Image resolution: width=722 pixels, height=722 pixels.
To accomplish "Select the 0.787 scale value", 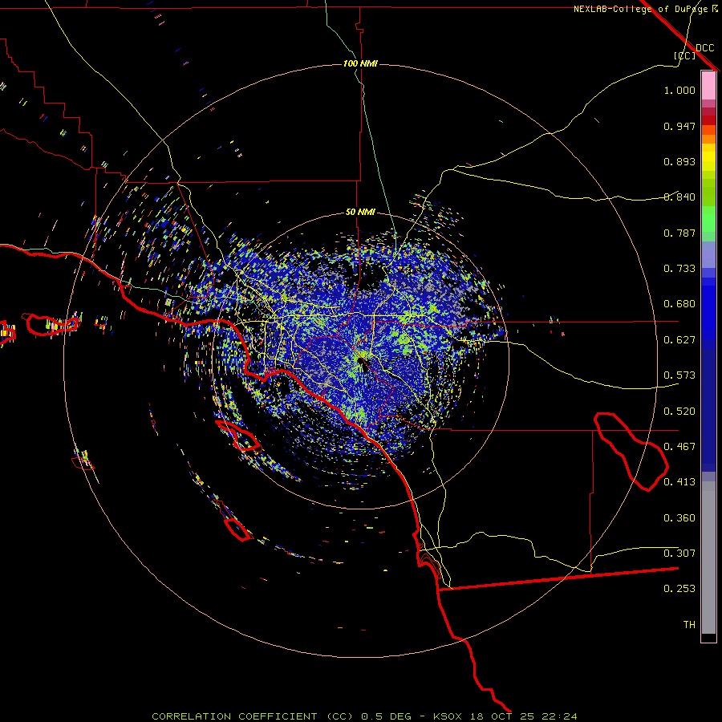I will pos(679,233).
